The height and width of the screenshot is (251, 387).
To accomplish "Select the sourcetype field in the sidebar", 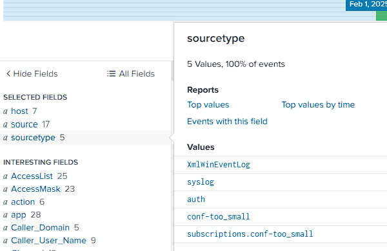I will coord(33,138).
